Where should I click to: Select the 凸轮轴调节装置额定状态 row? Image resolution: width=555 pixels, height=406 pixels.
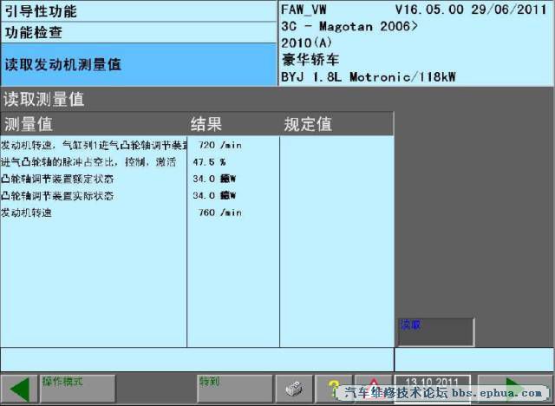197,179
